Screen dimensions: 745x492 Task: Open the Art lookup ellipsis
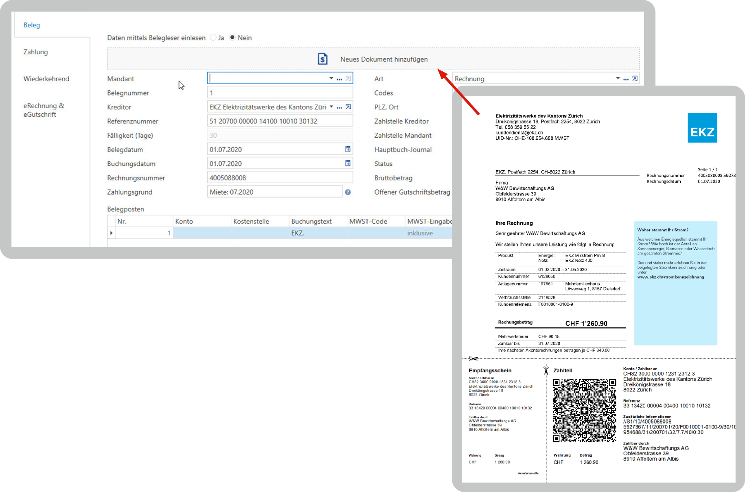pos(626,79)
